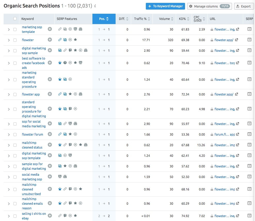Sort table by Pos. column
The width and height of the screenshot is (255, 221).
(104, 19)
